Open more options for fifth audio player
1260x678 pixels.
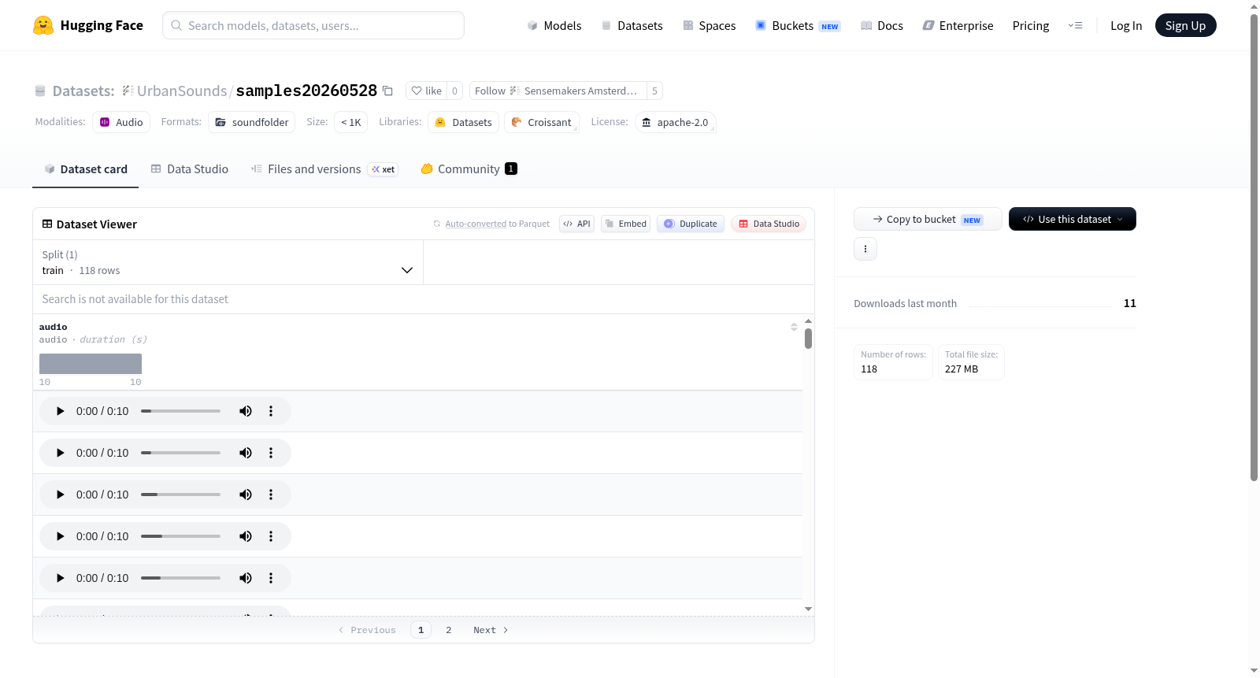click(x=271, y=578)
